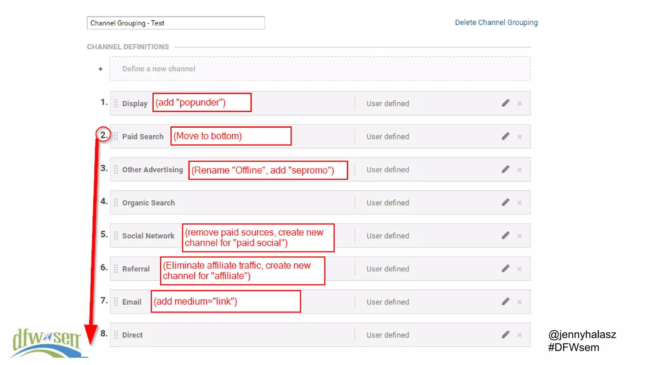Grab drag handle of Organic Search row
This screenshot has width=649, height=365.
(116, 202)
